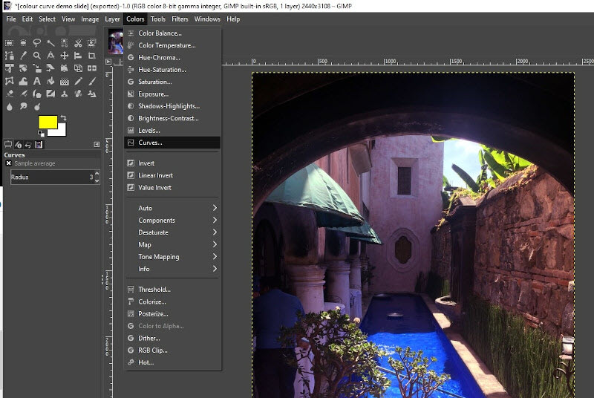Select the Unified Transform tool

tap(9, 68)
